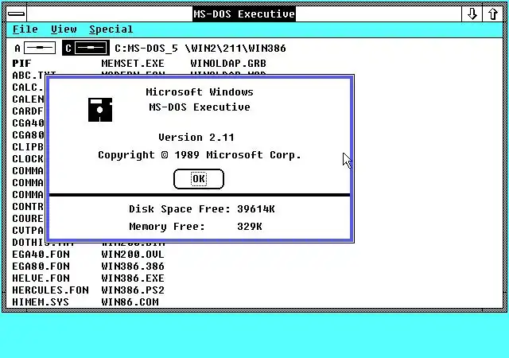The image size is (509, 358).
Task: Open the system control menu box
Action: point(16,14)
